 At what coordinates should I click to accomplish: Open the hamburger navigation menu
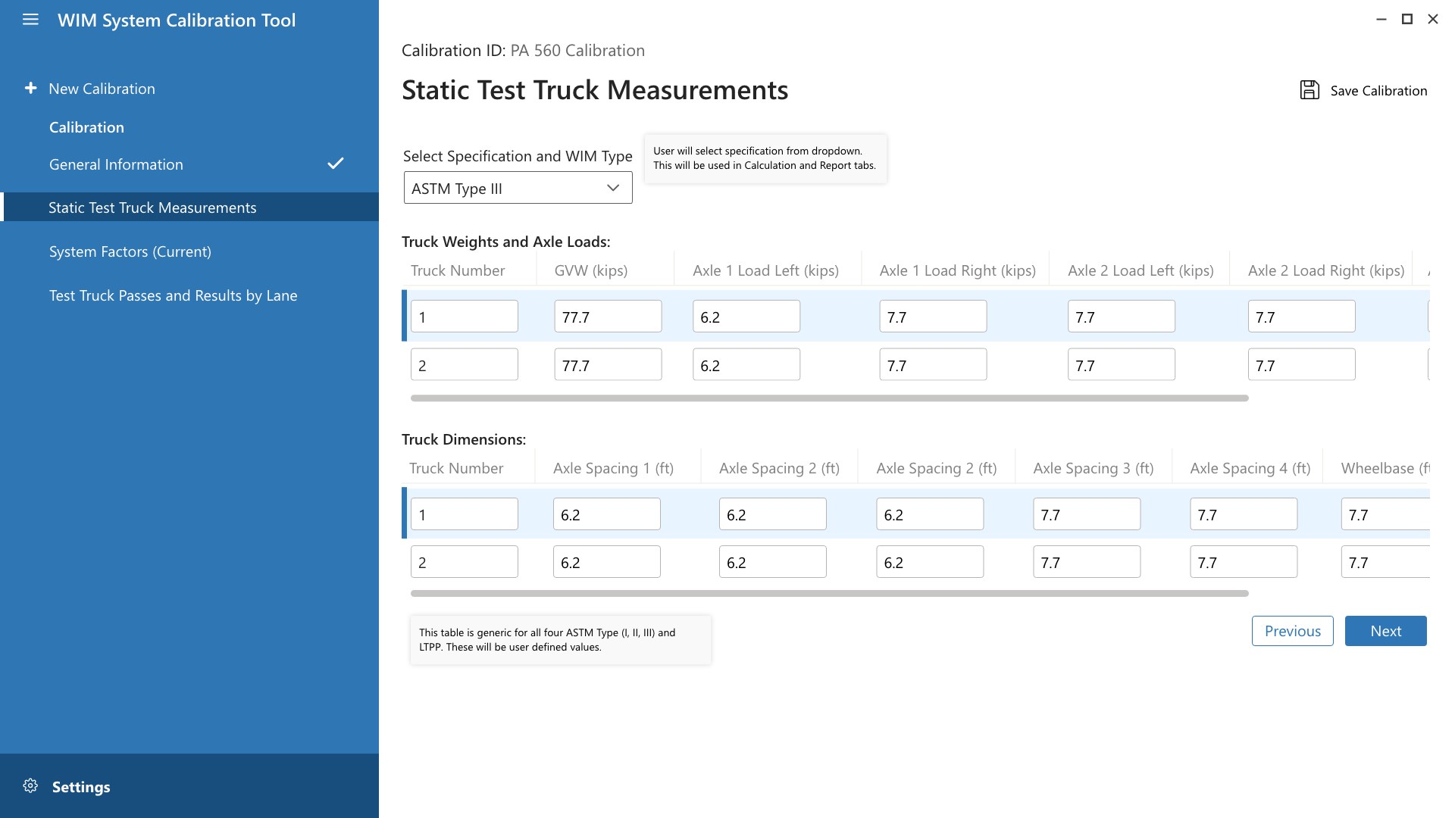click(30, 20)
